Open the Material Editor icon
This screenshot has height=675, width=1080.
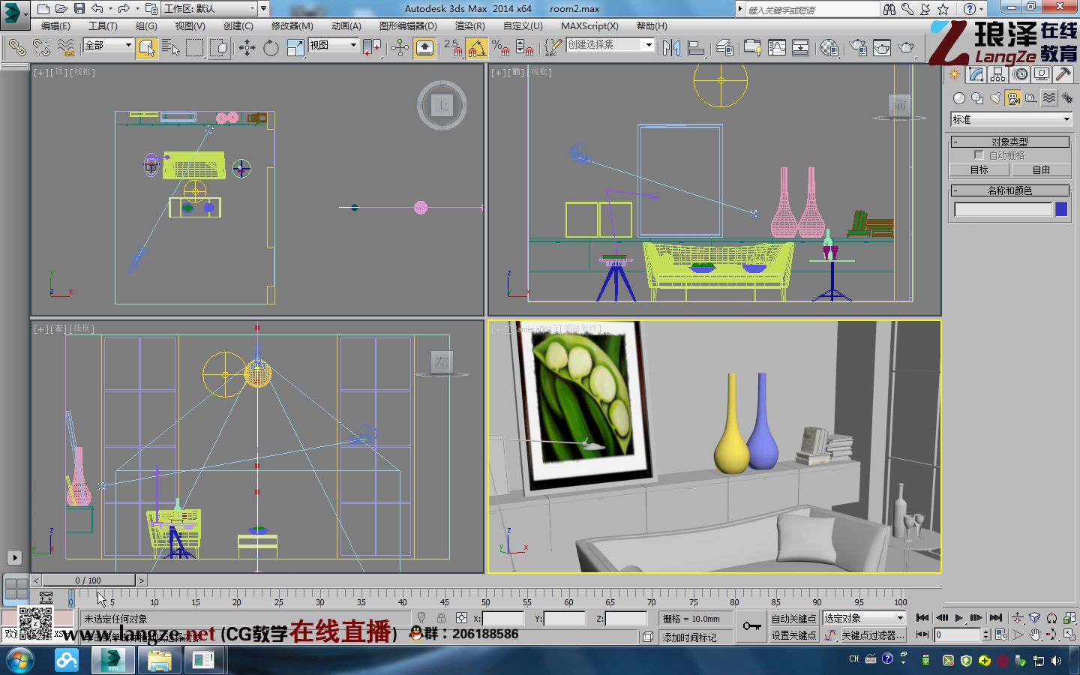tap(829, 48)
